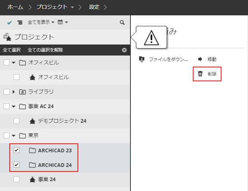The width and height of the screenshot is (248, 191).
Task: Click the 東京 folder icon
Action: click(22, 135)
